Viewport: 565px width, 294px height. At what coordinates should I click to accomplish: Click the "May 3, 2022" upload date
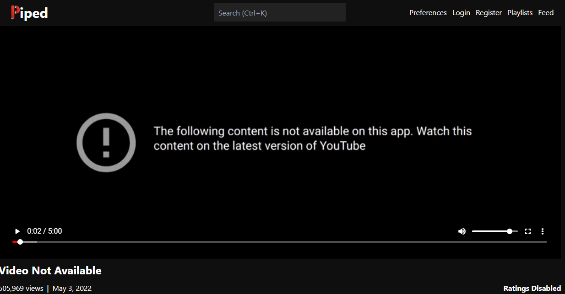[x=72, y=289]
